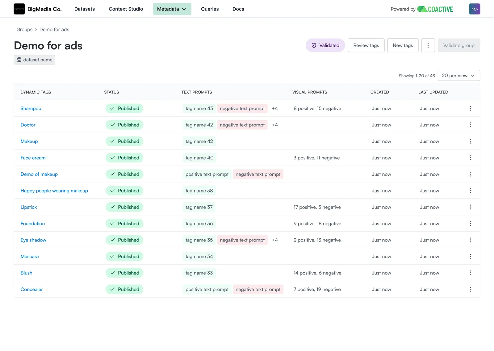Screen dimensions: 494x351
Task: Open the Foundation tag
Action: tap(33, 223)
